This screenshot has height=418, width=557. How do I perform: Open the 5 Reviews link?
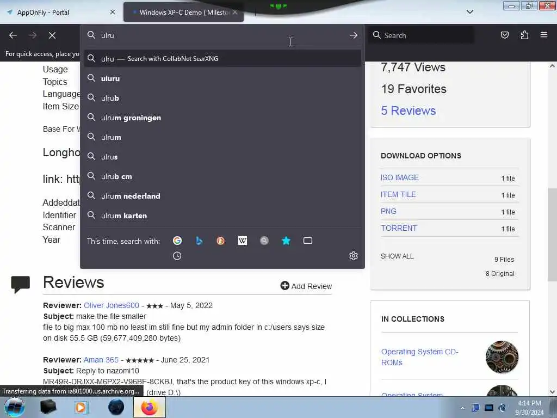(408, 110)
